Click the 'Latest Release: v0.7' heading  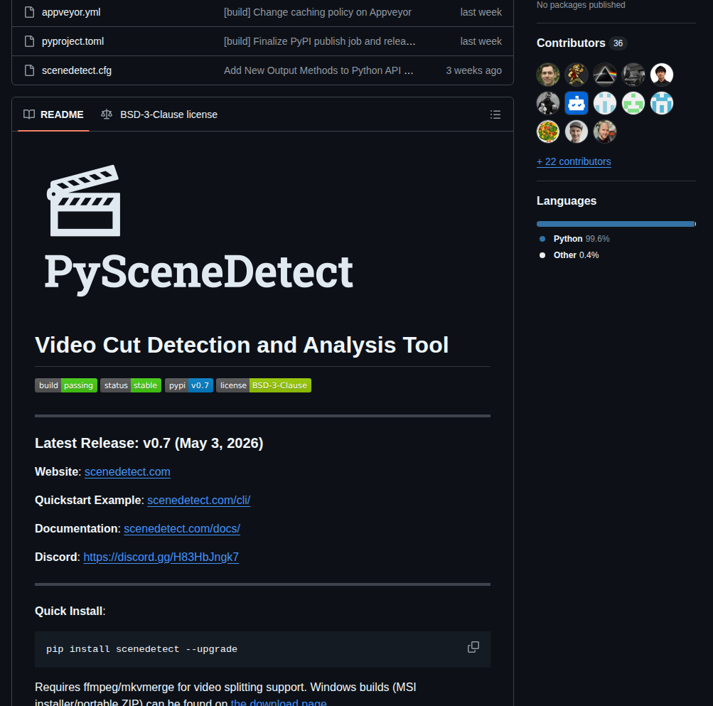pyautogui.click(x=149, y=443)
